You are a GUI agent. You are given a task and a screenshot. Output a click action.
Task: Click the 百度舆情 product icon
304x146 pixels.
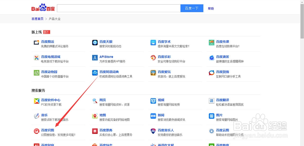[x=212, y=73]
